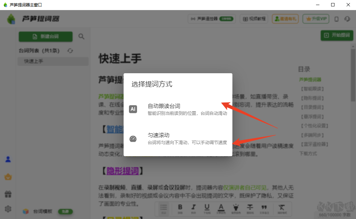Open user account icon in sidebar
This screenshot has height=219, width=356.
coord(8,159)
